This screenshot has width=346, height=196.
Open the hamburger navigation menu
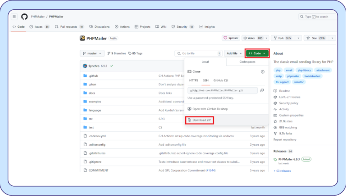(14, 17)
